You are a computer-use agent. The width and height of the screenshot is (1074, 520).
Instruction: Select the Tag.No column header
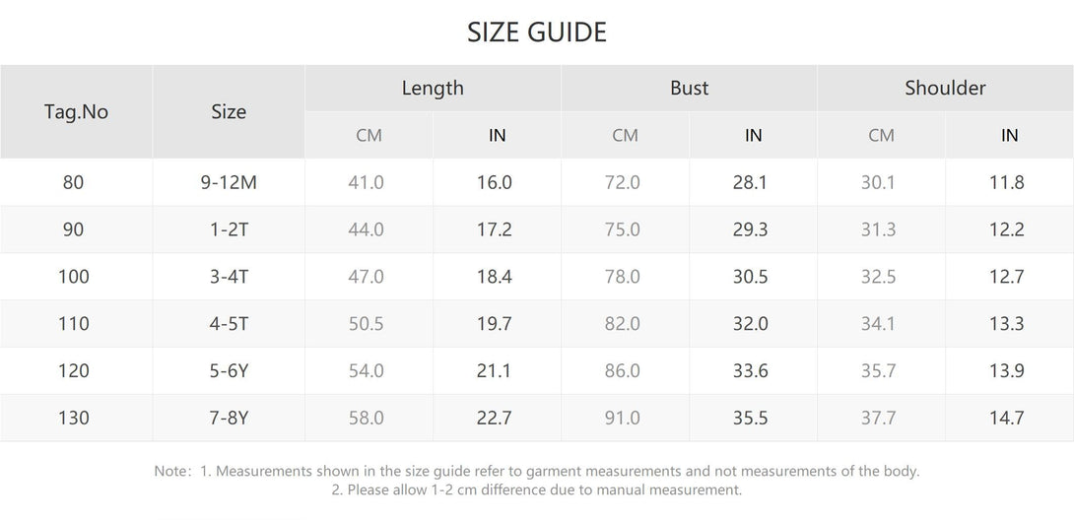click(x=76, y=111)
